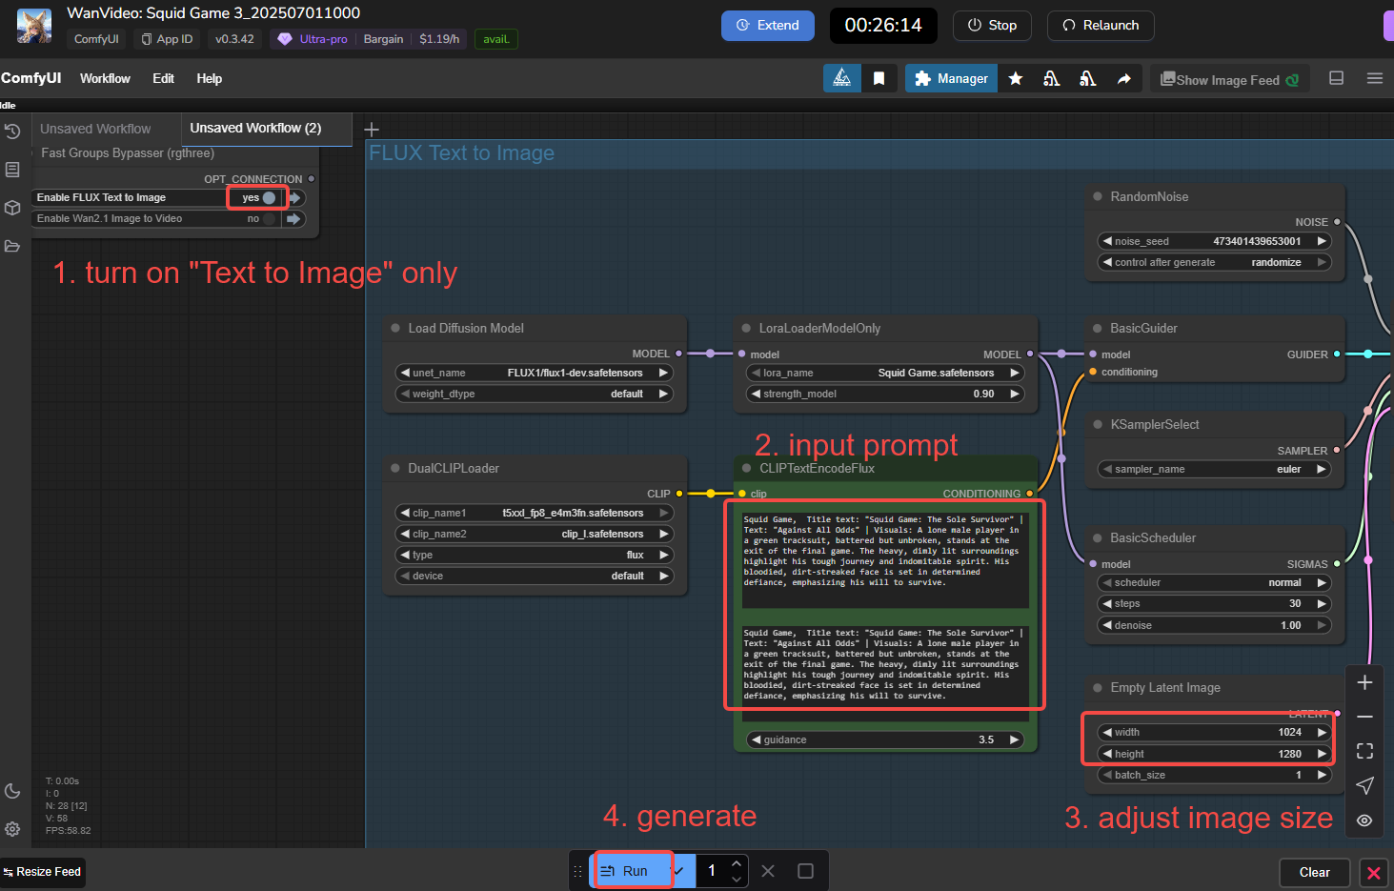Open the workflows folder icon in sidebar
Viewport: 1394px width, 891px height.
click(12, 246)
